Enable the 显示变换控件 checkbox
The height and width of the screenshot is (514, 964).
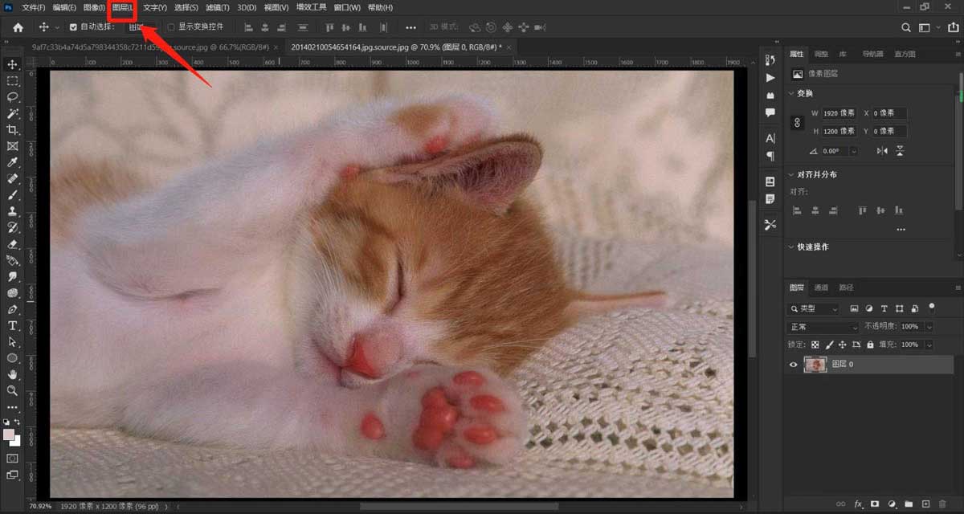pyautogui.click(x=170, y=27)
